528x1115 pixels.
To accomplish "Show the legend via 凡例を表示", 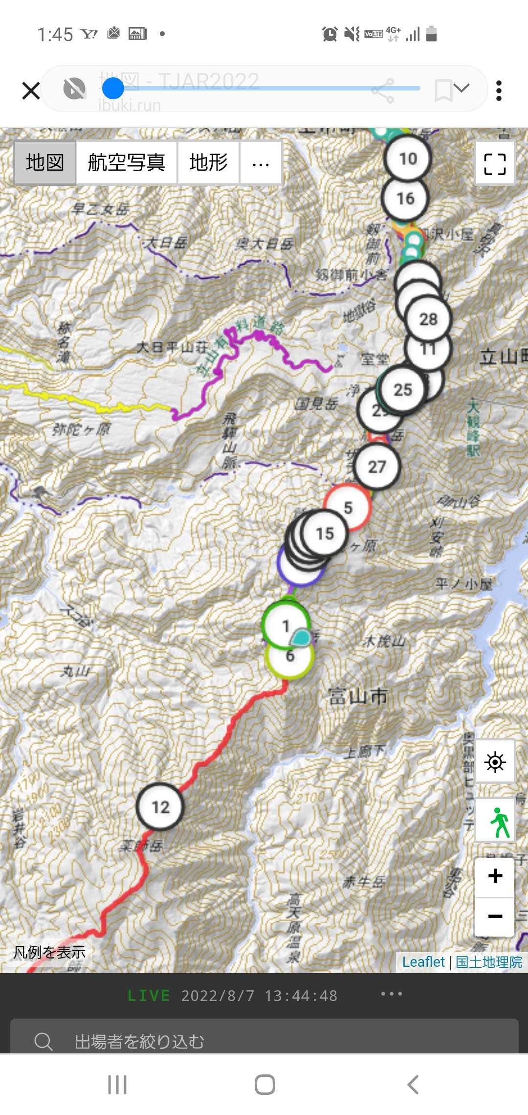I will point(49,952).
